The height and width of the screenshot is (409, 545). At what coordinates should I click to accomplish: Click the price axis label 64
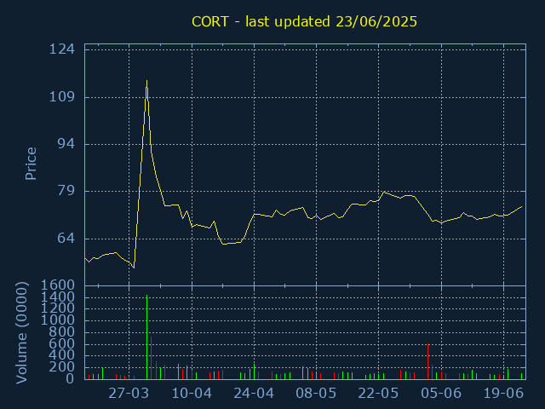click(66, 239)
